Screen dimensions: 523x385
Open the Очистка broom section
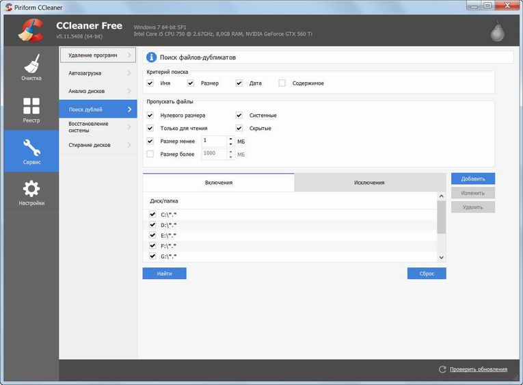pyautogui.click(x=31, y=68)
